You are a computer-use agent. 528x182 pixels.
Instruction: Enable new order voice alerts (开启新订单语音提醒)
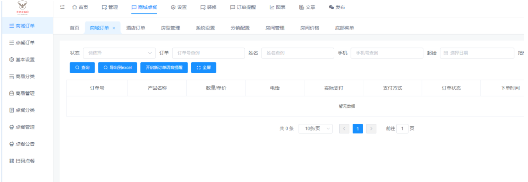point(164,67)
